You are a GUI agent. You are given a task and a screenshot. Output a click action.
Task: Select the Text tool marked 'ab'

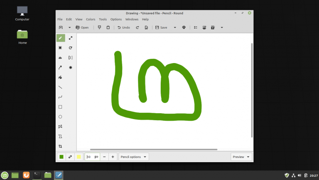60,58
